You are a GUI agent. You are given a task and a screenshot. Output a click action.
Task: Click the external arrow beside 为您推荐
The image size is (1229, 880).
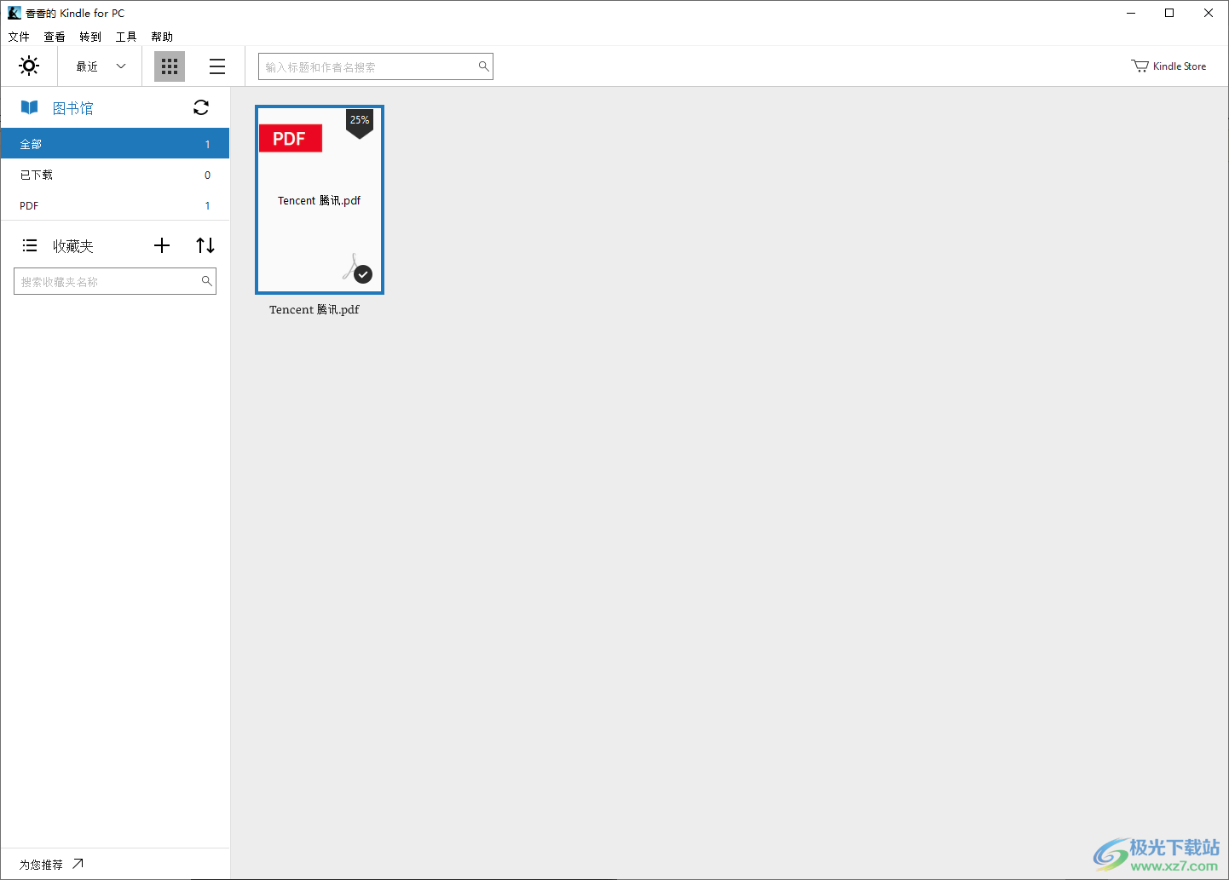[78, 863]
